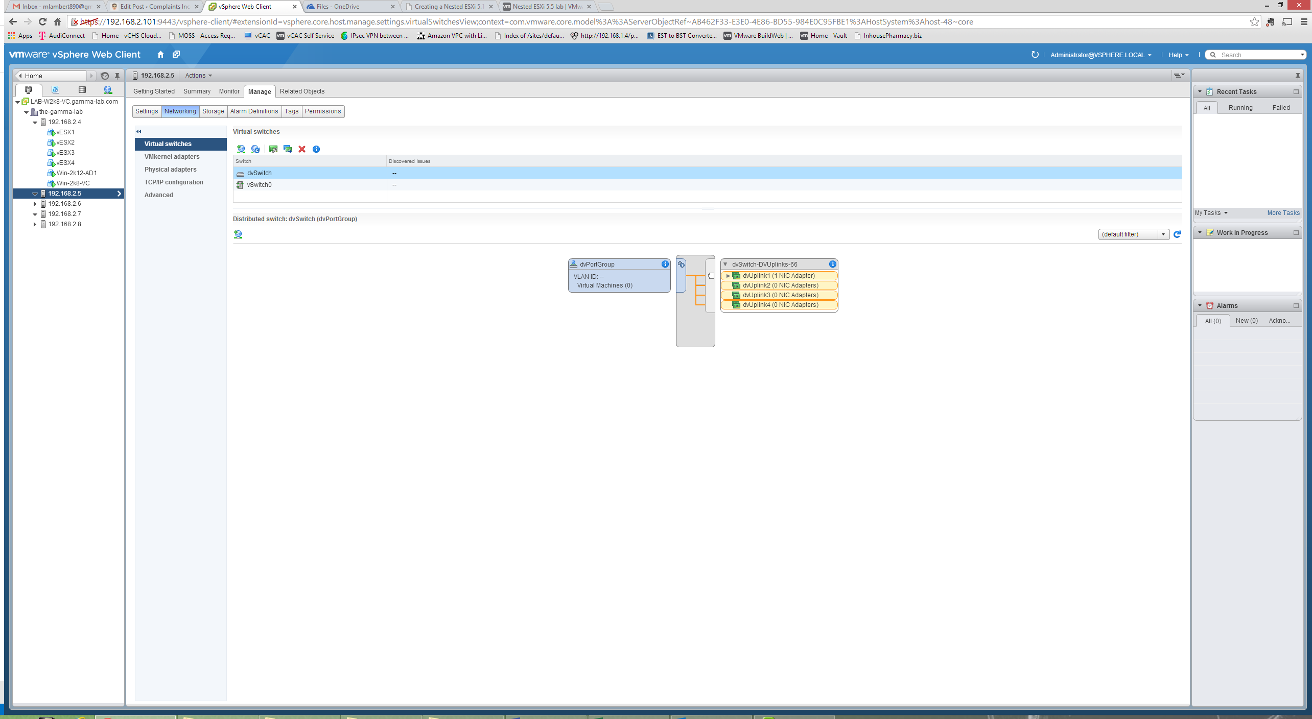Screen dimensions: 1312x719
Task: Click More Tasks link
Action: tap(1283, 213)
